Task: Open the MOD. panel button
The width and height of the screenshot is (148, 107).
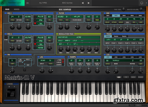Action: 133,77
